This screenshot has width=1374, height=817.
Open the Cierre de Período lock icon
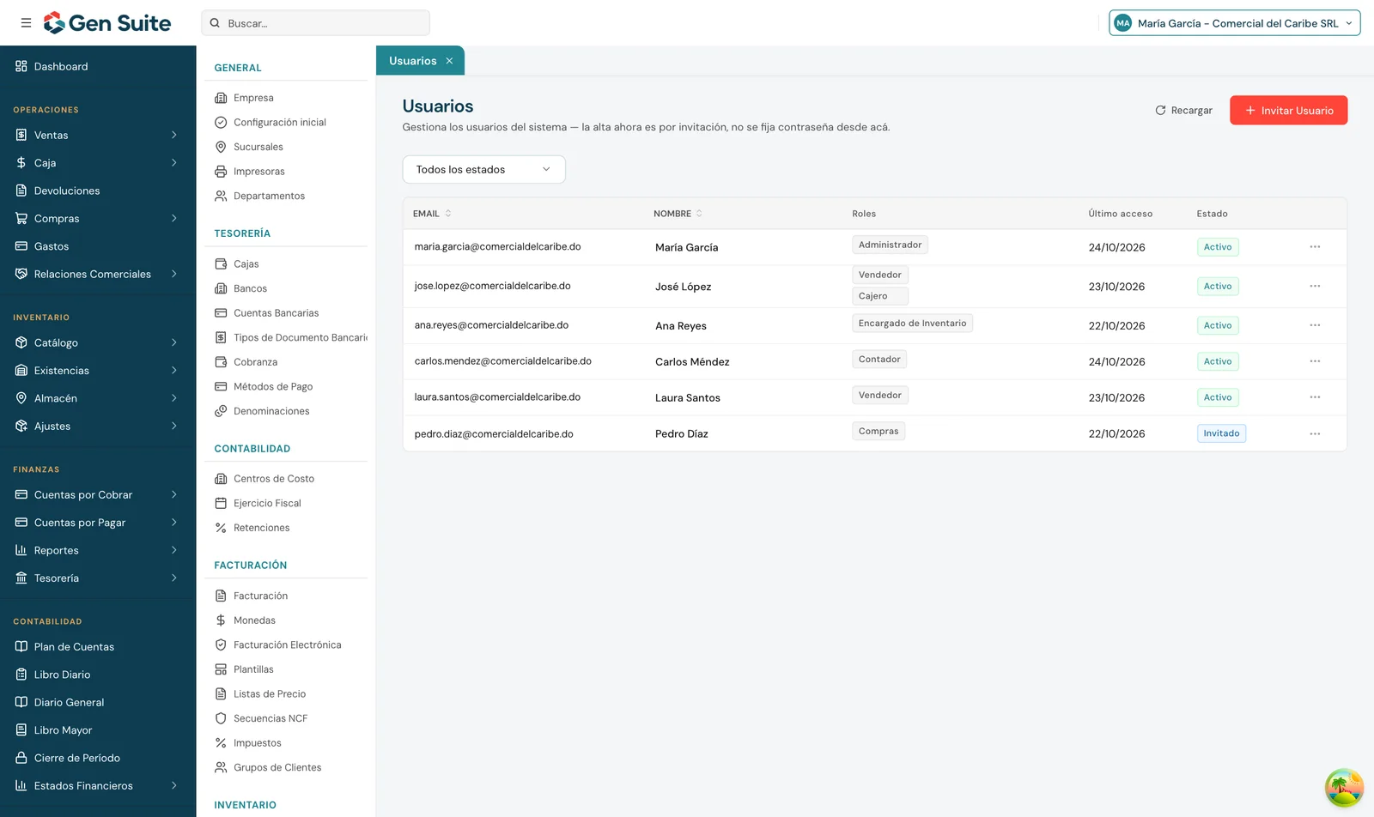point(21,758)
